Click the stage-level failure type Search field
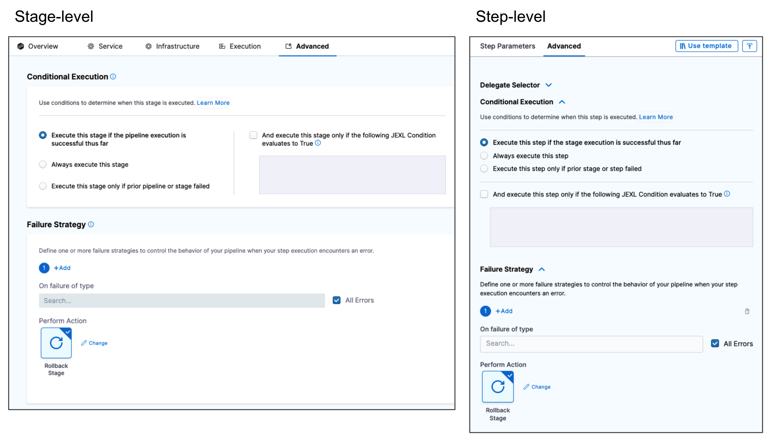772x439 pixels. click(182, 301)
